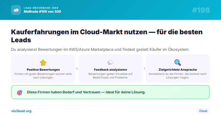This screenshot has width=221, height=116.
Task: Click the 'Methode #198 von 500' text
Action: pos(43,12)
